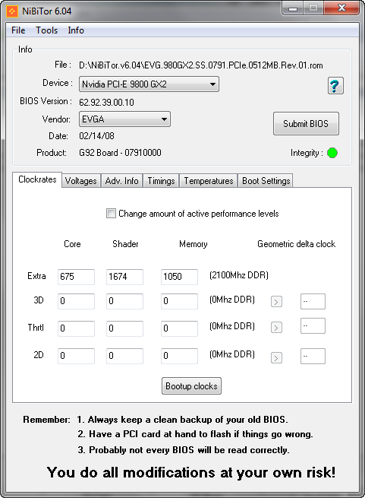Click the (2100Mhz DDR) label
Screen dimensions: 365x498
pos(239,275)
